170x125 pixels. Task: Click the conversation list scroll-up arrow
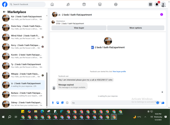pos(47,16)
